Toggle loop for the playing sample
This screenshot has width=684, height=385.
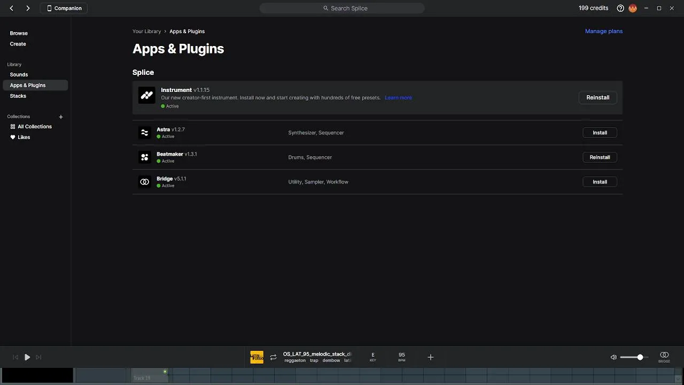coord(273,357)
